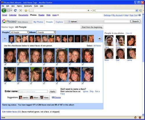The width and height of the screenshot is (145, 120).
Task: Click the Sign Out link
Action: point(133,15)
